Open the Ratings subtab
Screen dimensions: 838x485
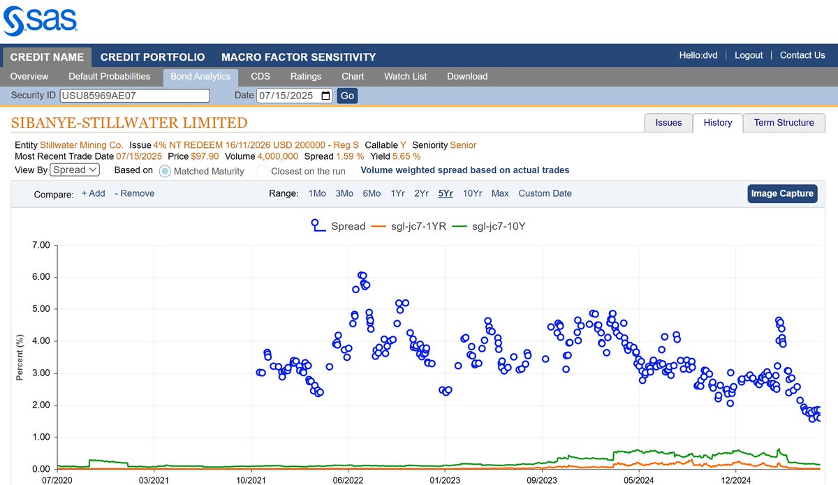click(306, 76)
